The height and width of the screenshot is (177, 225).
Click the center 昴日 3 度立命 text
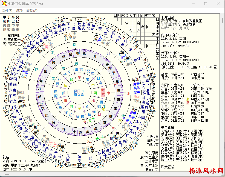(x=79, y=93)
